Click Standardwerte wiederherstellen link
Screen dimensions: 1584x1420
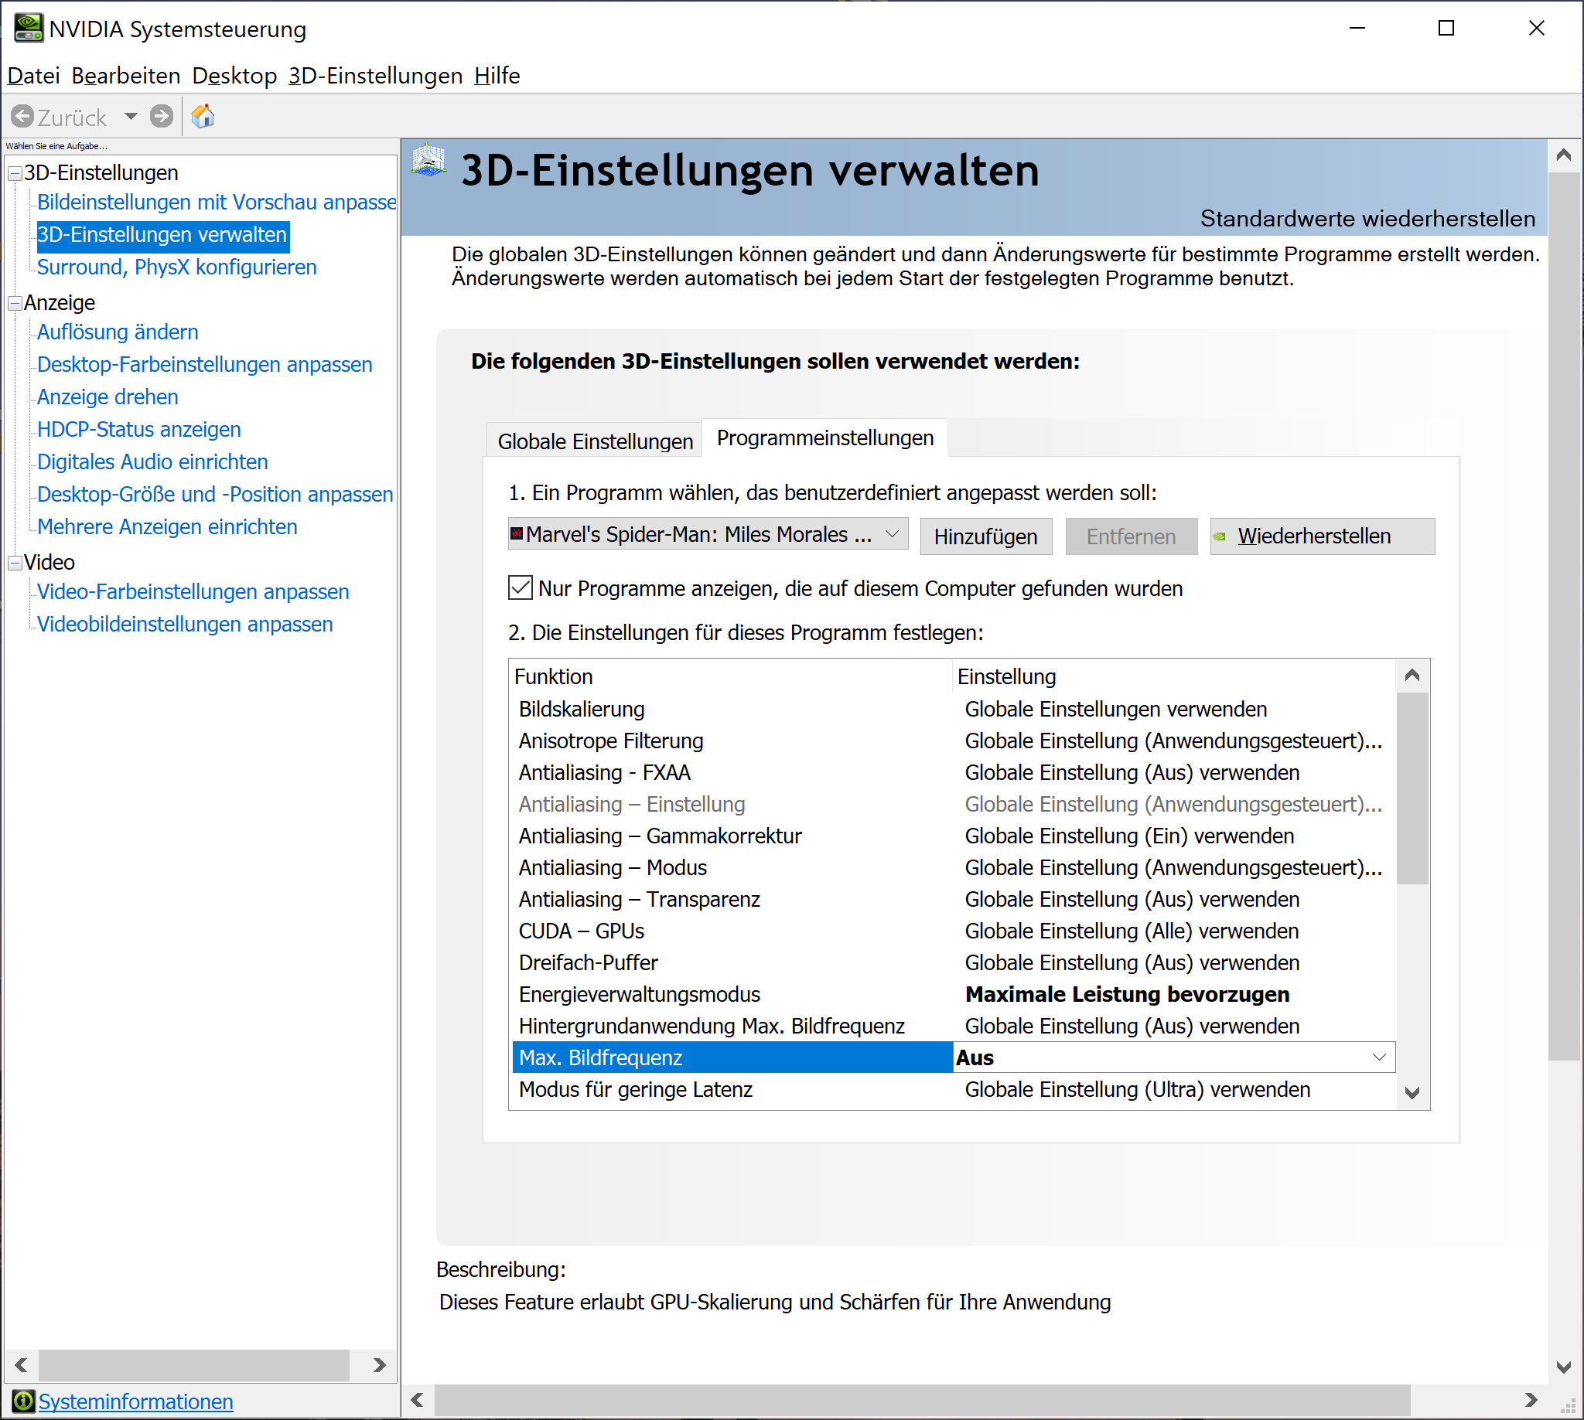[1367, 219]
